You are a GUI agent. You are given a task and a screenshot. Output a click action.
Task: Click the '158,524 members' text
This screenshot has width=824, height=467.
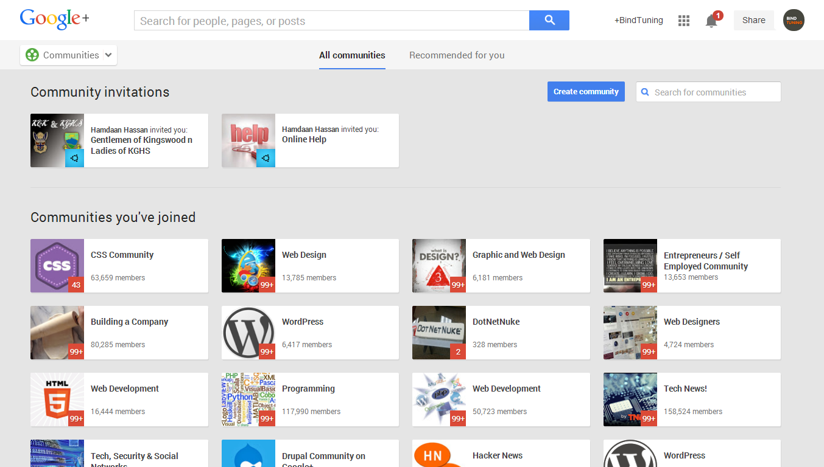click(x=693, y=412)
